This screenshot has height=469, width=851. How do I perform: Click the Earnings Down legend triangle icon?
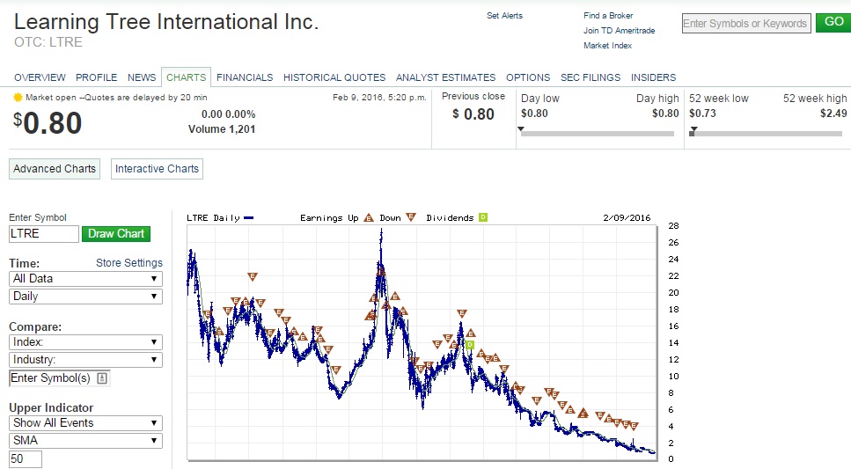[411, 217]
